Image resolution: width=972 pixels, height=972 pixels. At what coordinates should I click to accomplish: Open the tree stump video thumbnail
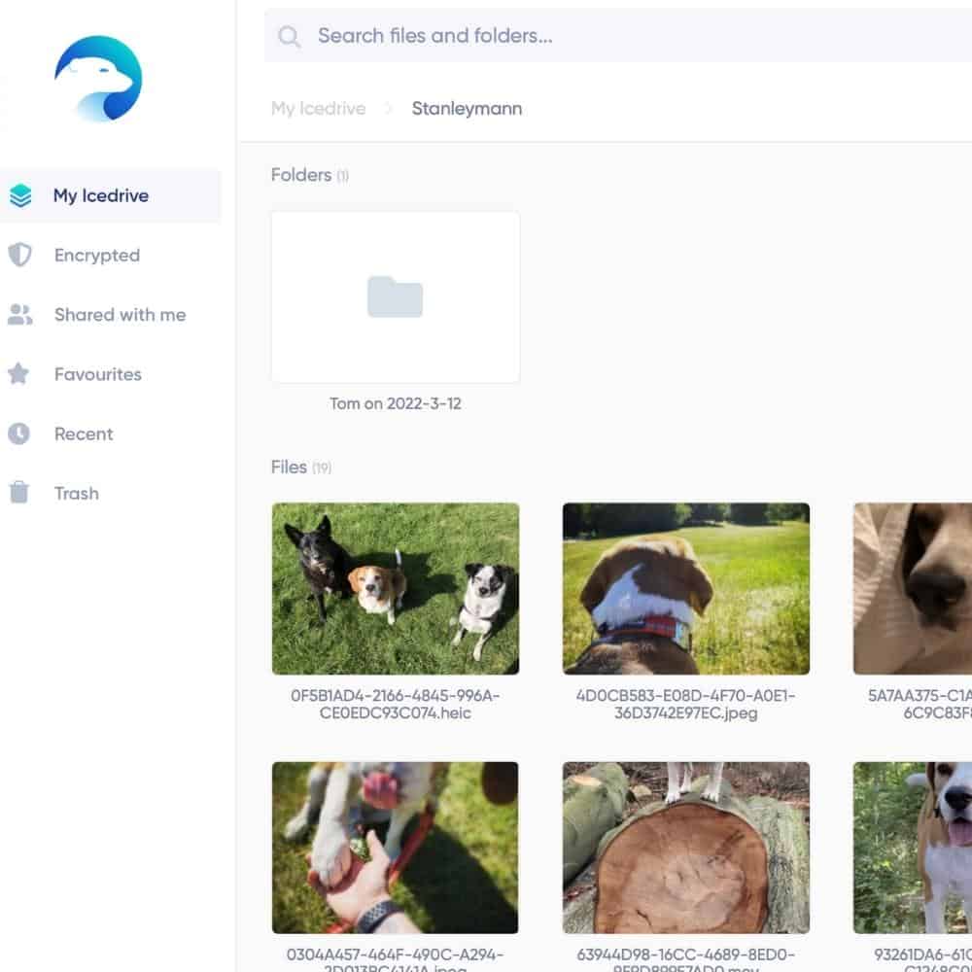coord(686,848)
